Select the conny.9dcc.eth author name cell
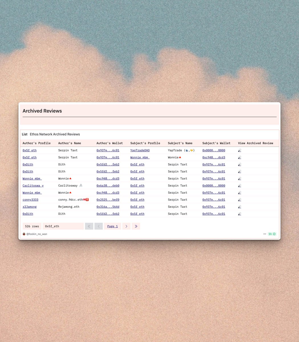Screen dimensions: 299x342 pos(74,200)
